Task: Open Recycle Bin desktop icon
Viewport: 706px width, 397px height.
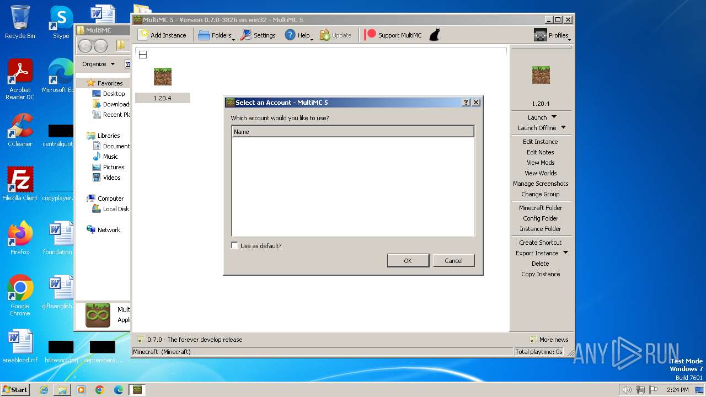Action: [20, 22]
